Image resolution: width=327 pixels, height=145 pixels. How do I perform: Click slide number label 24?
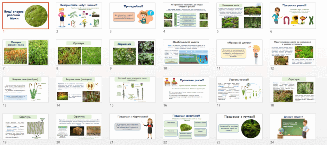(x=272, y=142)
